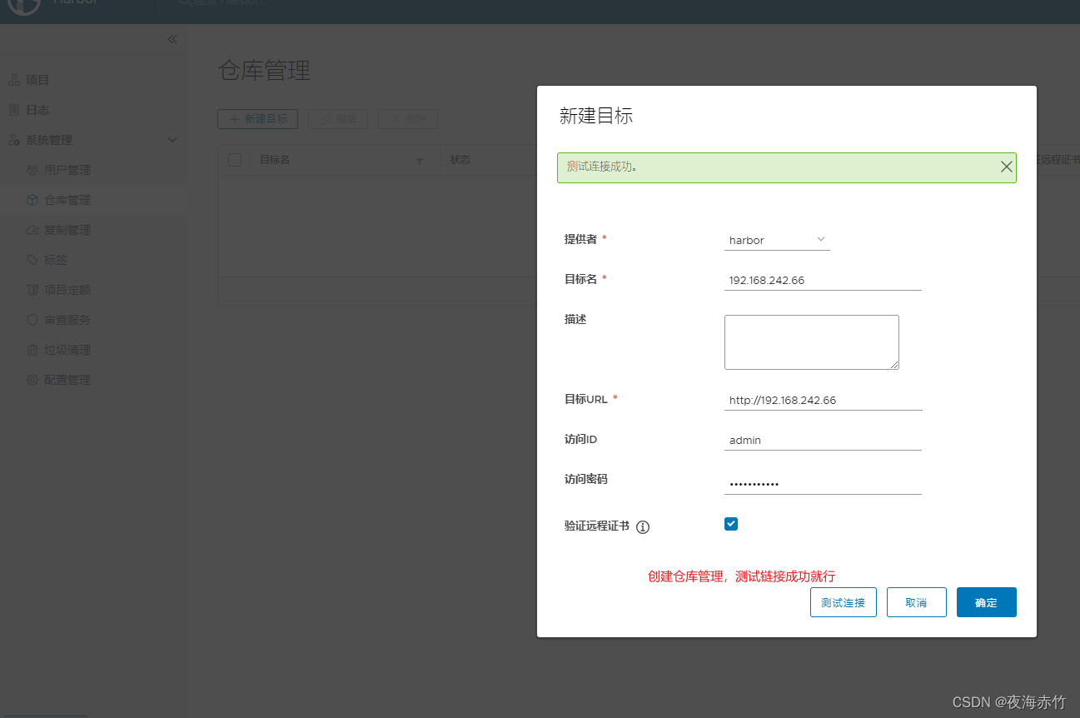1080x718 pixels.
Task: Click the 编辑 button in toolbar
Action: [338, 119]
